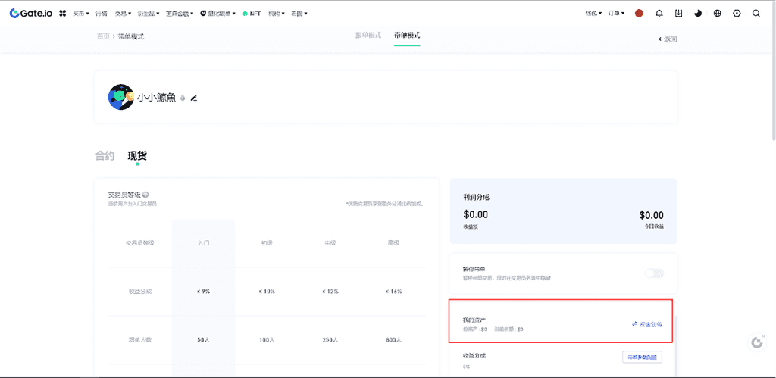This screenshot has height=378, width=776.
Task: Expand the 交易 dropdown menu
Action: [123, 13]
